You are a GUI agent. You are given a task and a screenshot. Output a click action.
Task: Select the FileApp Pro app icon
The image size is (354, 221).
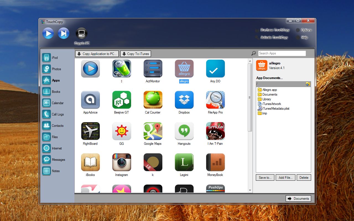pos(215,100)
